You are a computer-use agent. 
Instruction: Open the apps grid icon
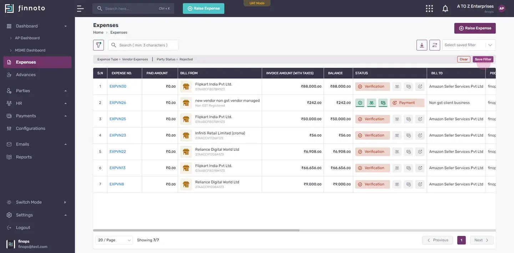point(429,9)
